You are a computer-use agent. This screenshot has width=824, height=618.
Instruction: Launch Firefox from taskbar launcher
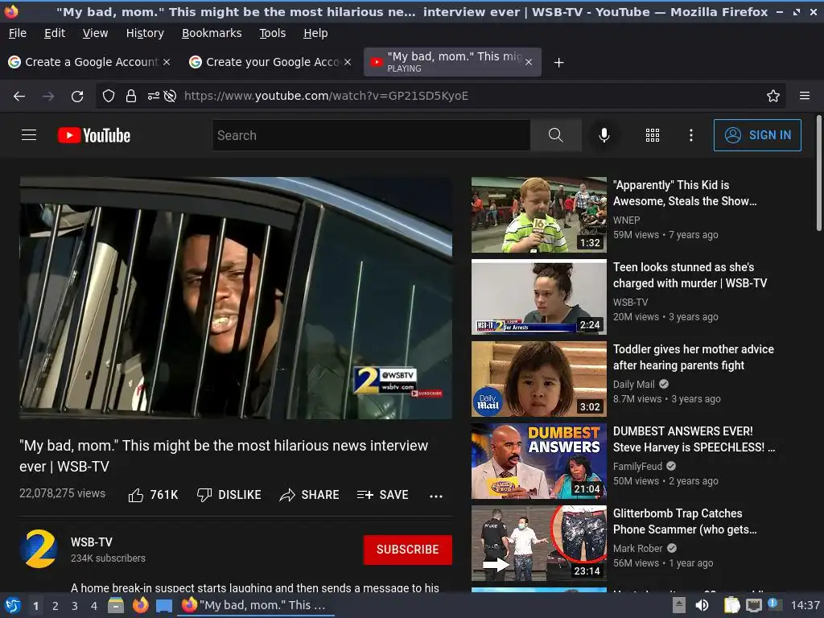click(x=140, y=605)
